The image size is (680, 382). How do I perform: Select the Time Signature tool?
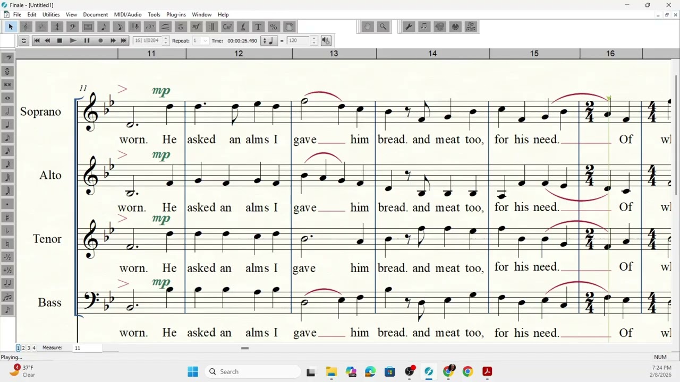click(x=57, y=27)
